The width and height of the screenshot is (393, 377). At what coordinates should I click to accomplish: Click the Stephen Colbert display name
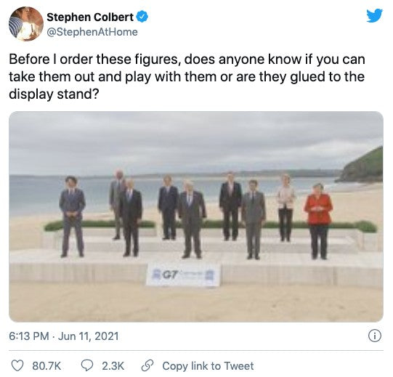click(x=90, y=17)
